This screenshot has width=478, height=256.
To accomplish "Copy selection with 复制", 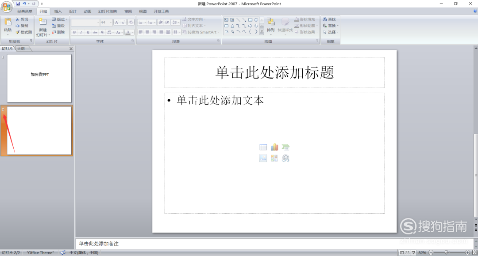I will click(22, 26).
